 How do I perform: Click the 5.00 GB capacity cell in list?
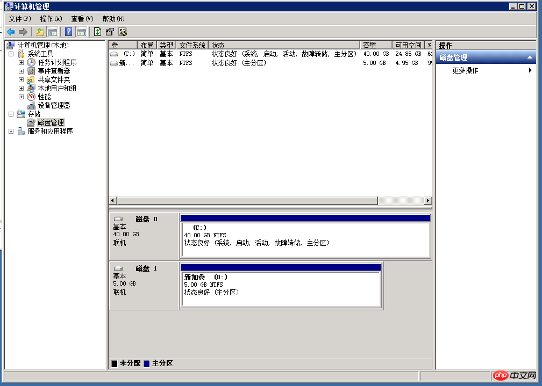374,63
